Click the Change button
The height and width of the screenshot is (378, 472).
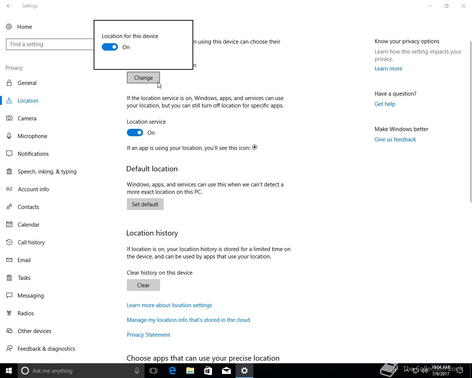click(143, 78)
